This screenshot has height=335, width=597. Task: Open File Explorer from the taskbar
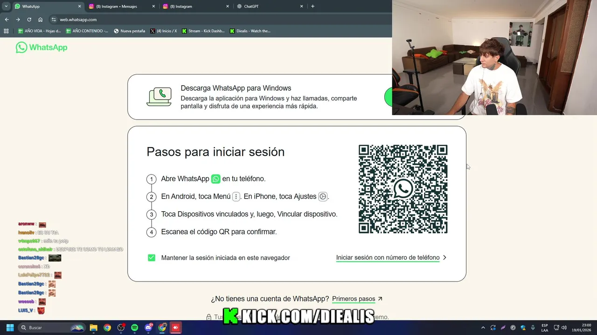[x=93, y=328]
